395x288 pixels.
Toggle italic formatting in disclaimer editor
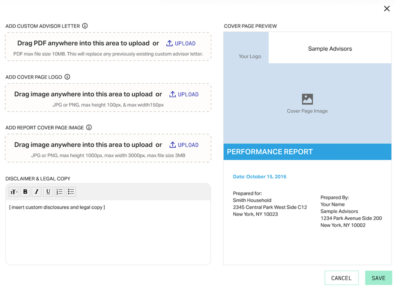[x=37, y=192]
